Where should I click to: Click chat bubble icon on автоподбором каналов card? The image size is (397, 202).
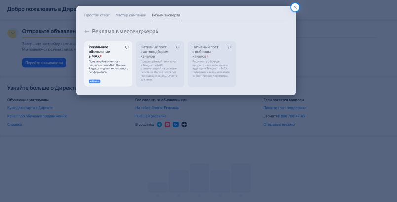click(178, 47)
